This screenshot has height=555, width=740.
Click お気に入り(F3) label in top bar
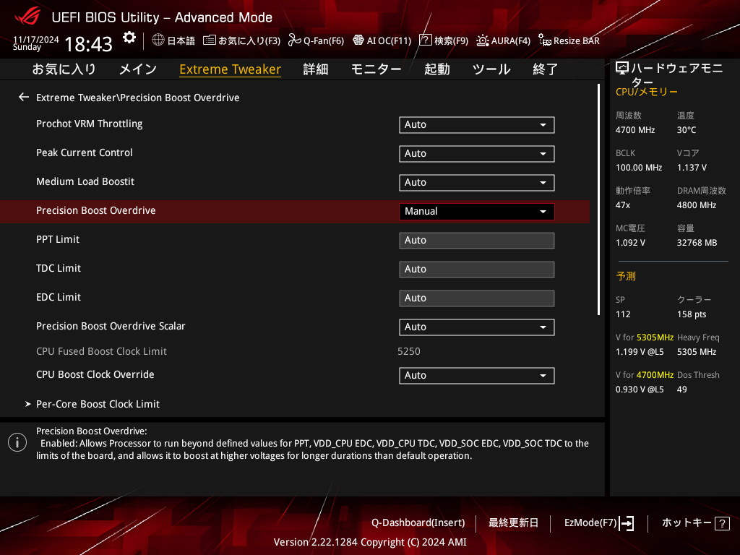(x=249, y=40)
